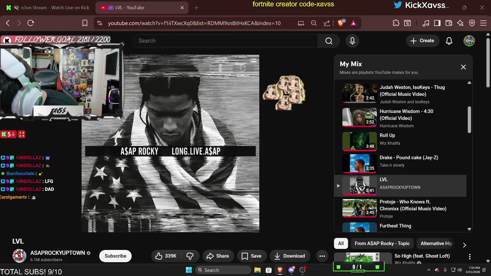Click the zoom out magnifier icon
The image size is (491, 276).
pos(314,23)
